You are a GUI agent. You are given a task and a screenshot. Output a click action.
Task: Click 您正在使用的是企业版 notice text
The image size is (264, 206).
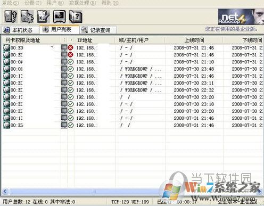coord(232,29)
